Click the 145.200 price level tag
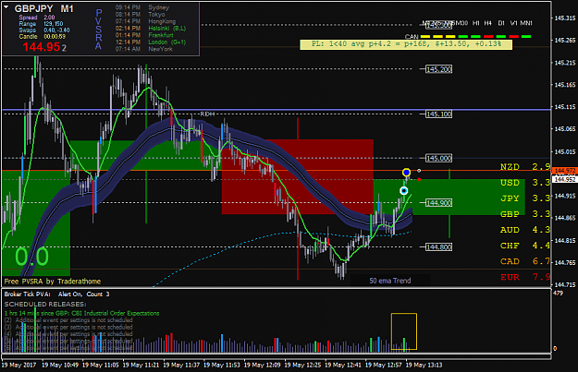The image size is (578, 372). (438, 69)
